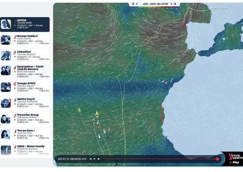Open the +00h 20/01 06h UTC forecast dropdown
Screen dimensions: 243x172
pos(155,4)
